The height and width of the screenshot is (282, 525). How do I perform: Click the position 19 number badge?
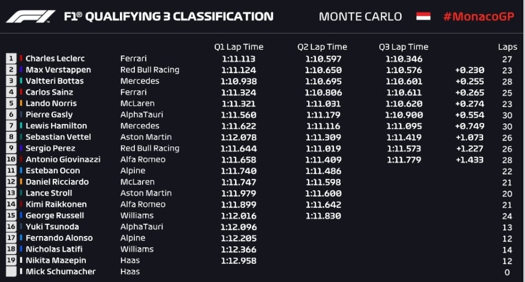[11, 260]
